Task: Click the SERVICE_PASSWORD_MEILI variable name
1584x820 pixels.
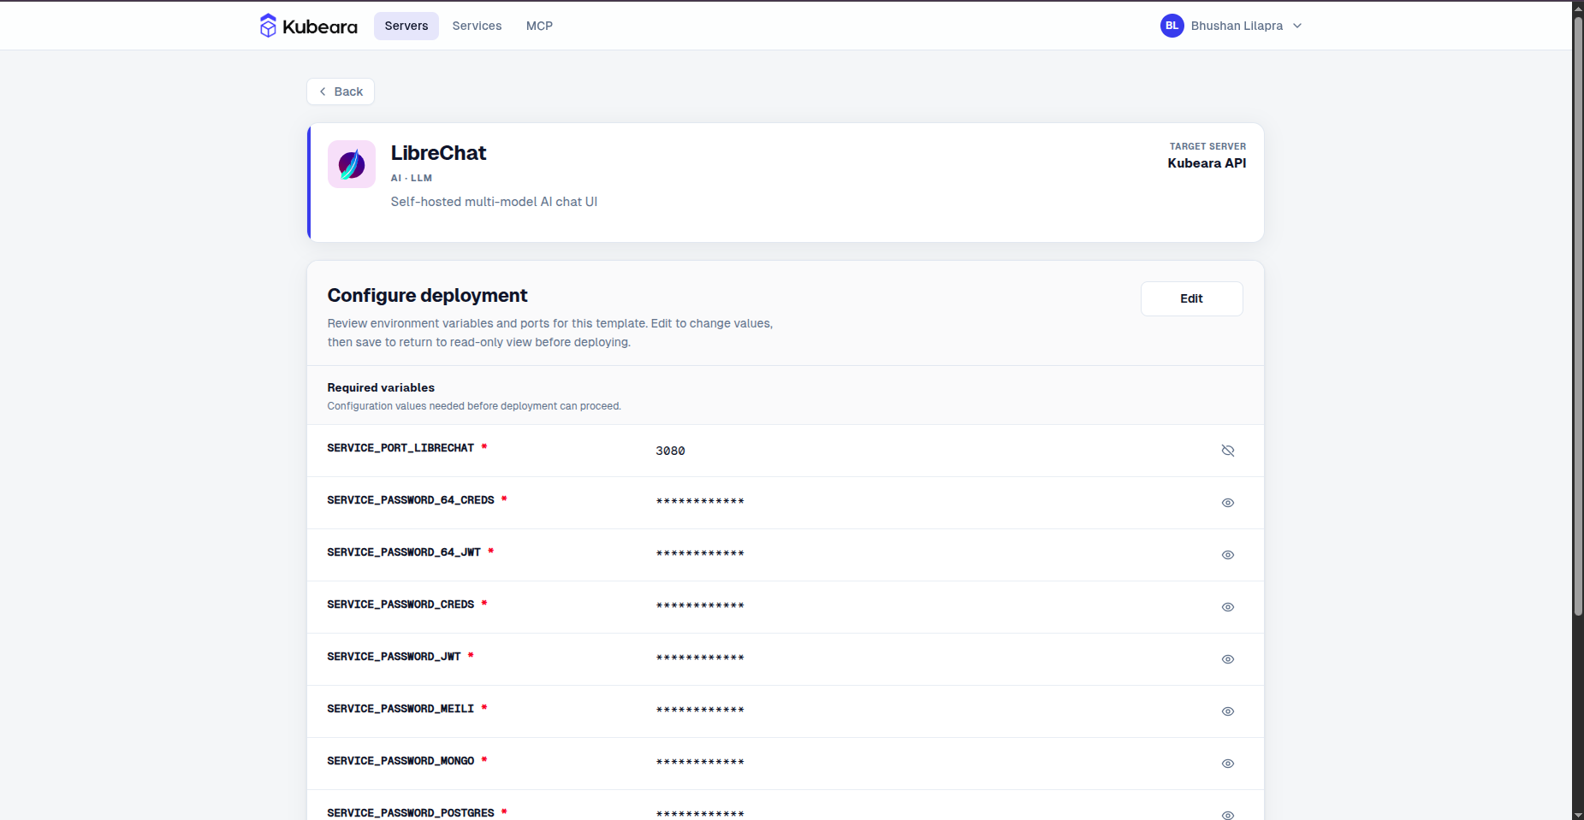Action: (x=400, y=709)
